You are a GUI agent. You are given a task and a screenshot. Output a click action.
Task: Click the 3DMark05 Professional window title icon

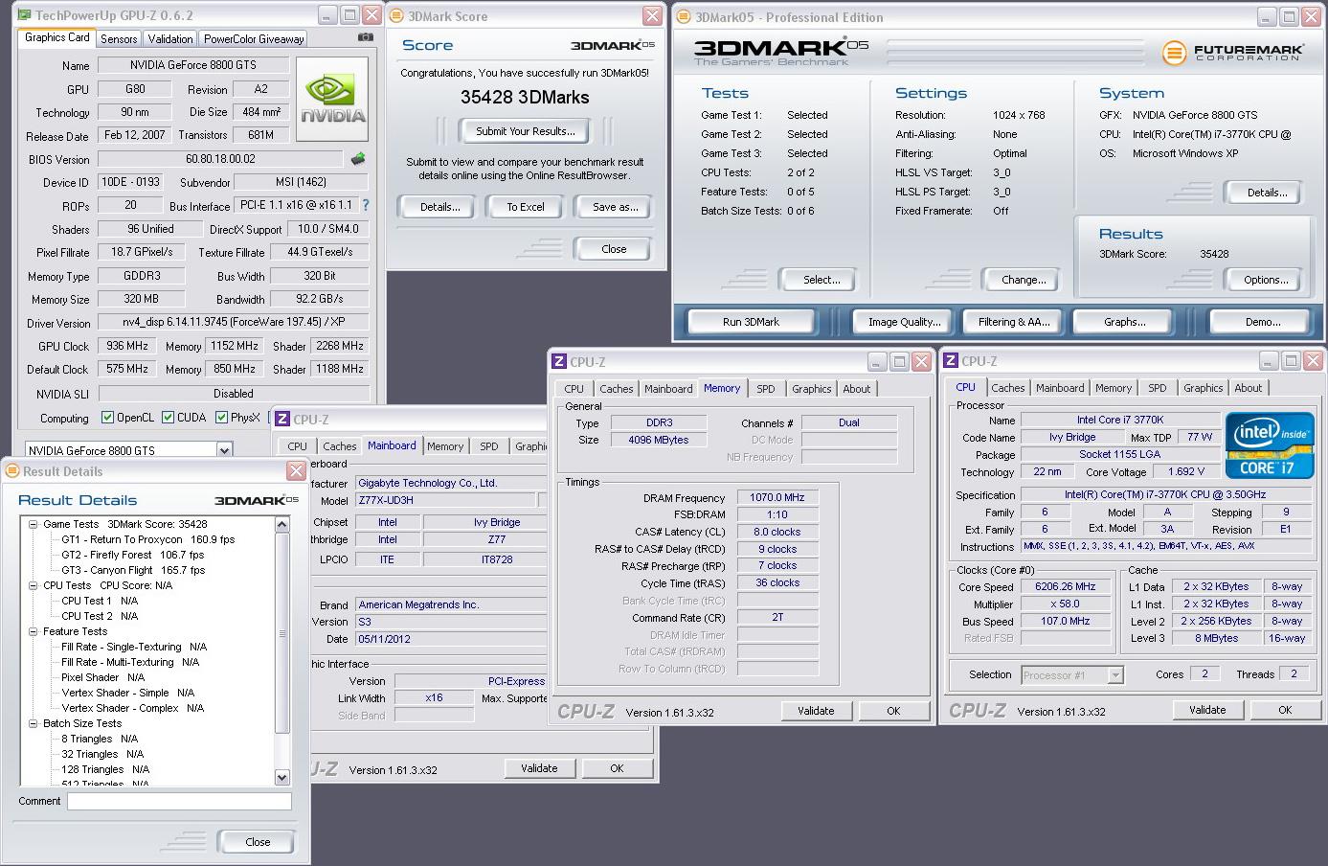[x=683, y=16]
